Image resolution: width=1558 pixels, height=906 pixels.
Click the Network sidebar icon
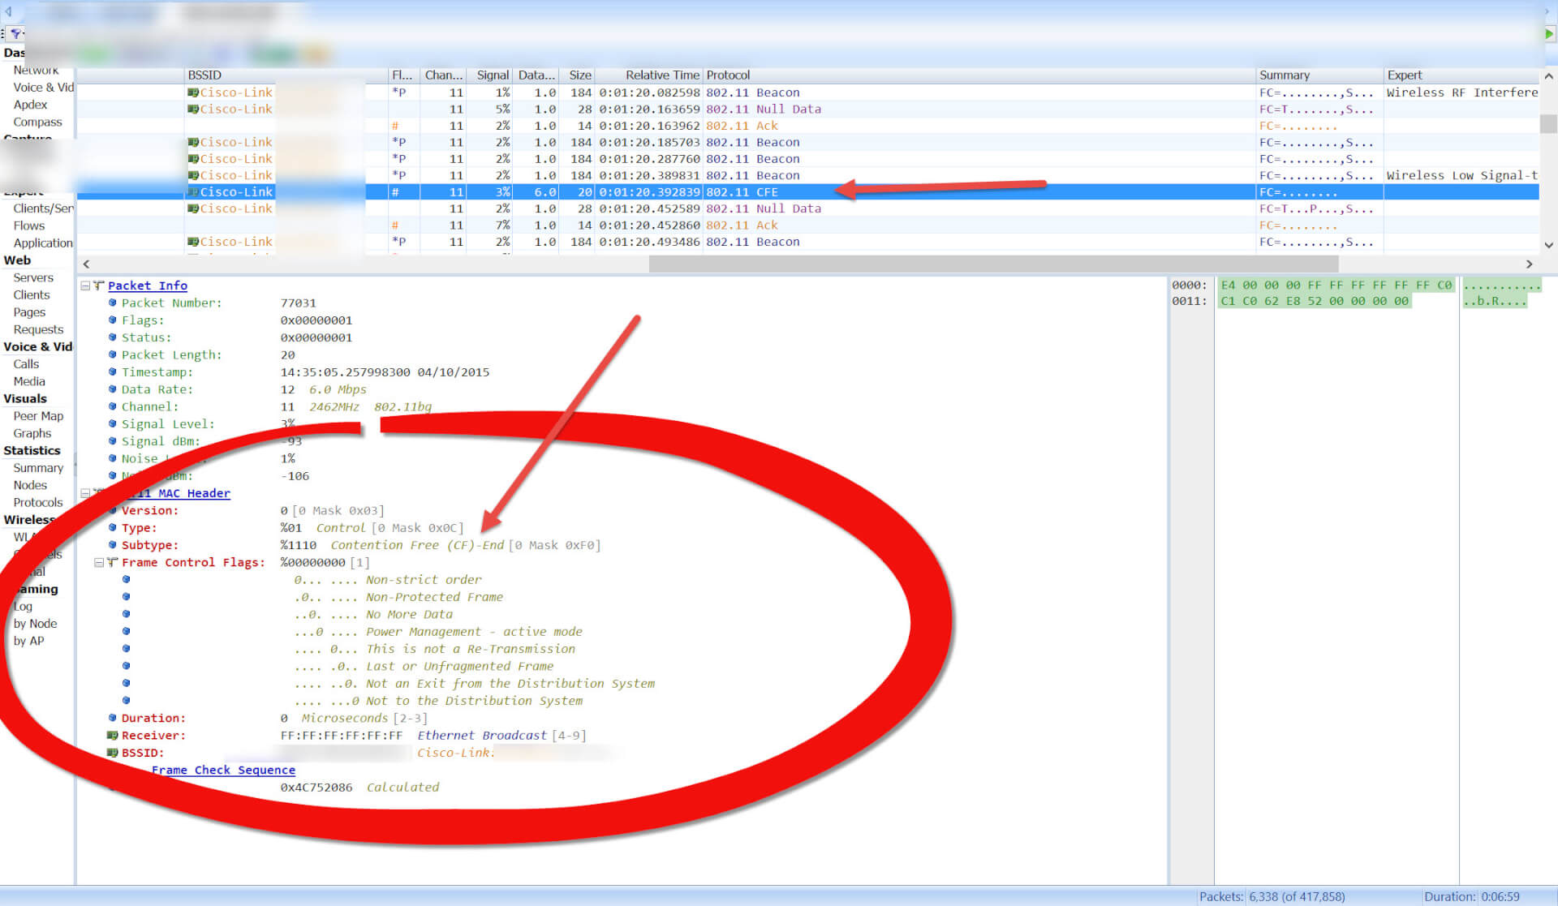(38, 69)
